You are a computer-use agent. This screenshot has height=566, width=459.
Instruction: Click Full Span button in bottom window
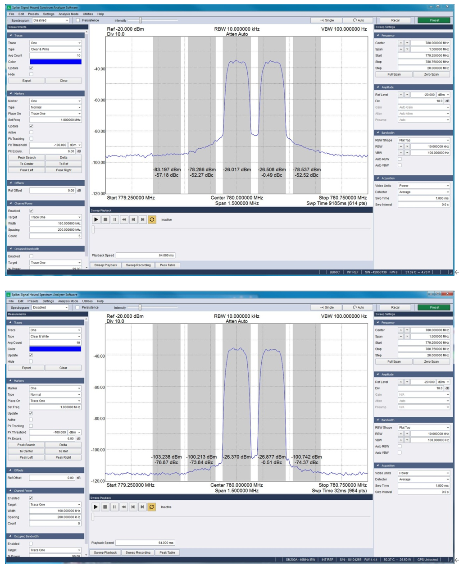[393, 361]
